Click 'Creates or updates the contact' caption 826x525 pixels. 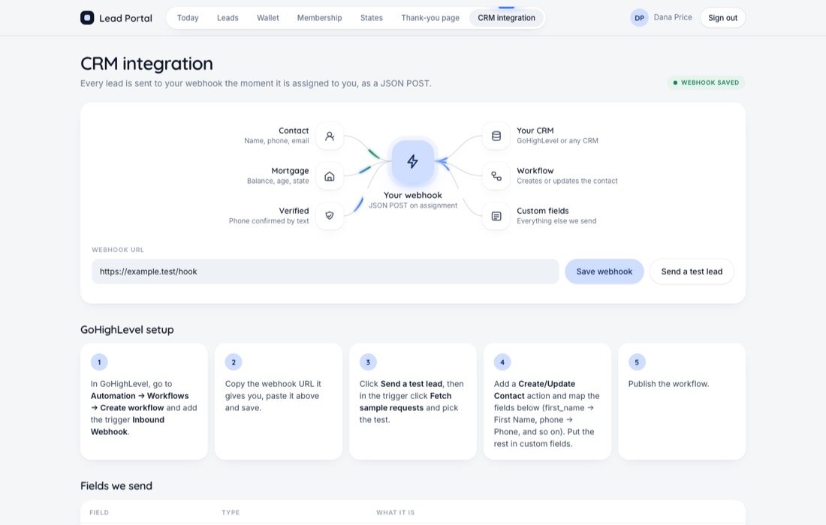[568, 181]
